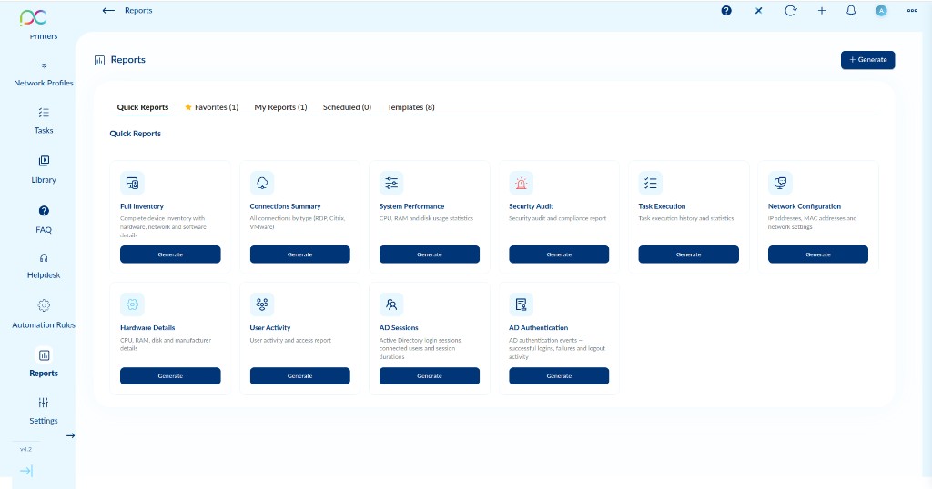The height and width of the screenshot is (489, 932).
Task: Click the top-right Generate button
Action: click(867, 60)
